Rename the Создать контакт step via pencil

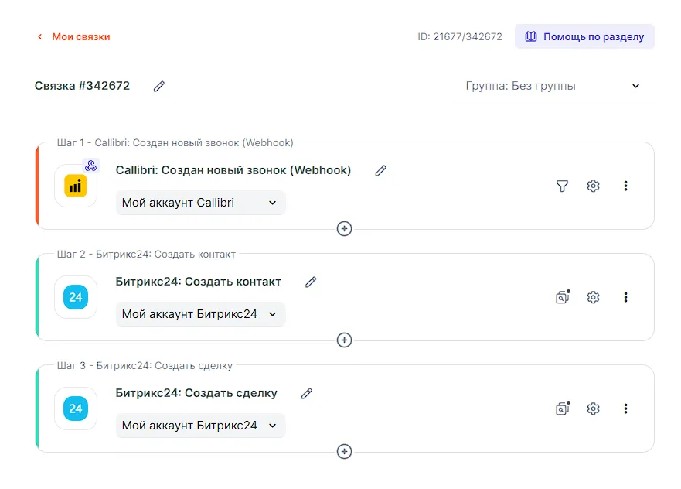click(x=311, y=282)
